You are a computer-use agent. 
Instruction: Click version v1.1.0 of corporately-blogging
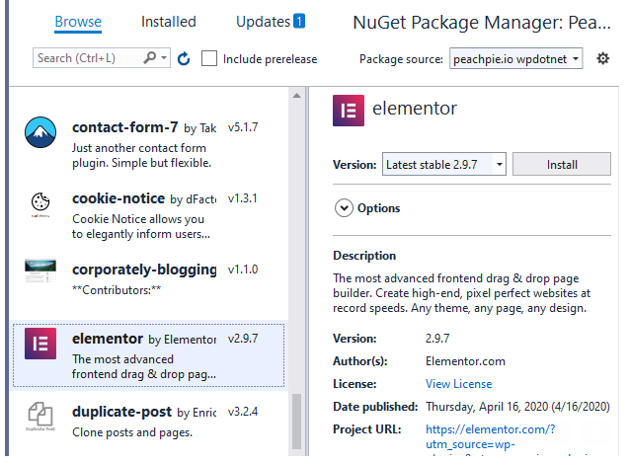click(243, 270)
